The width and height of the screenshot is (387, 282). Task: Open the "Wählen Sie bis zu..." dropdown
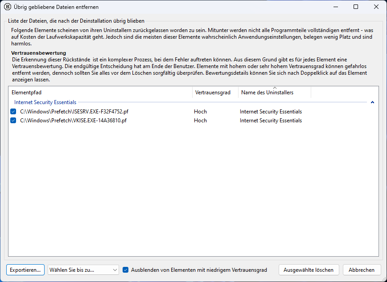tap(83, 270)
